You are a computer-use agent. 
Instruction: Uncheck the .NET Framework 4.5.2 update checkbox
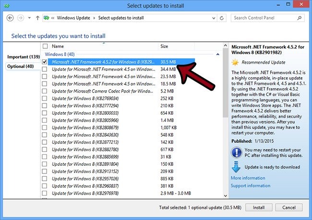(45, 62)
